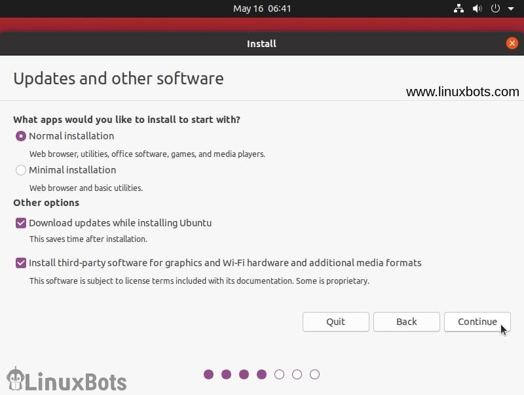Choose Minimal installation instead
Image resolution: width=524 pixels, height=395 pixels.
[20, 170]
